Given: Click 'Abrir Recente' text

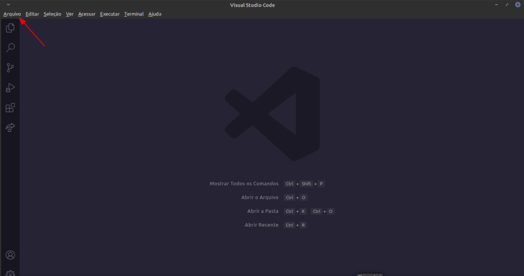Looking at the screenshot, I should point(261,225).
